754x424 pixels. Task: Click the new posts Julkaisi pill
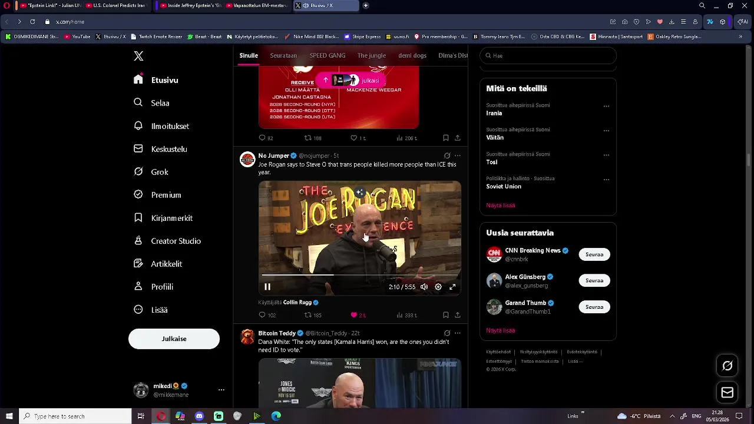351,80
